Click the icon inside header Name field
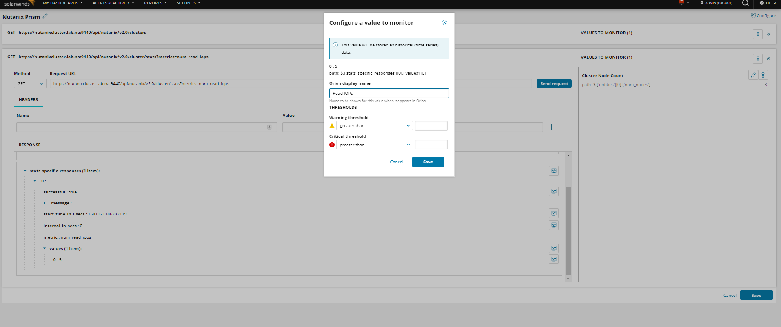The height and width of the screenshot is (327, 781). pyautogui.click(x=269, y=127)
